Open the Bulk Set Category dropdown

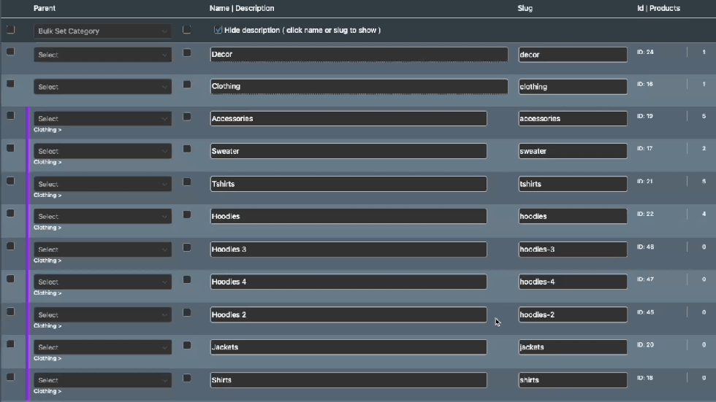coord(103,31)
